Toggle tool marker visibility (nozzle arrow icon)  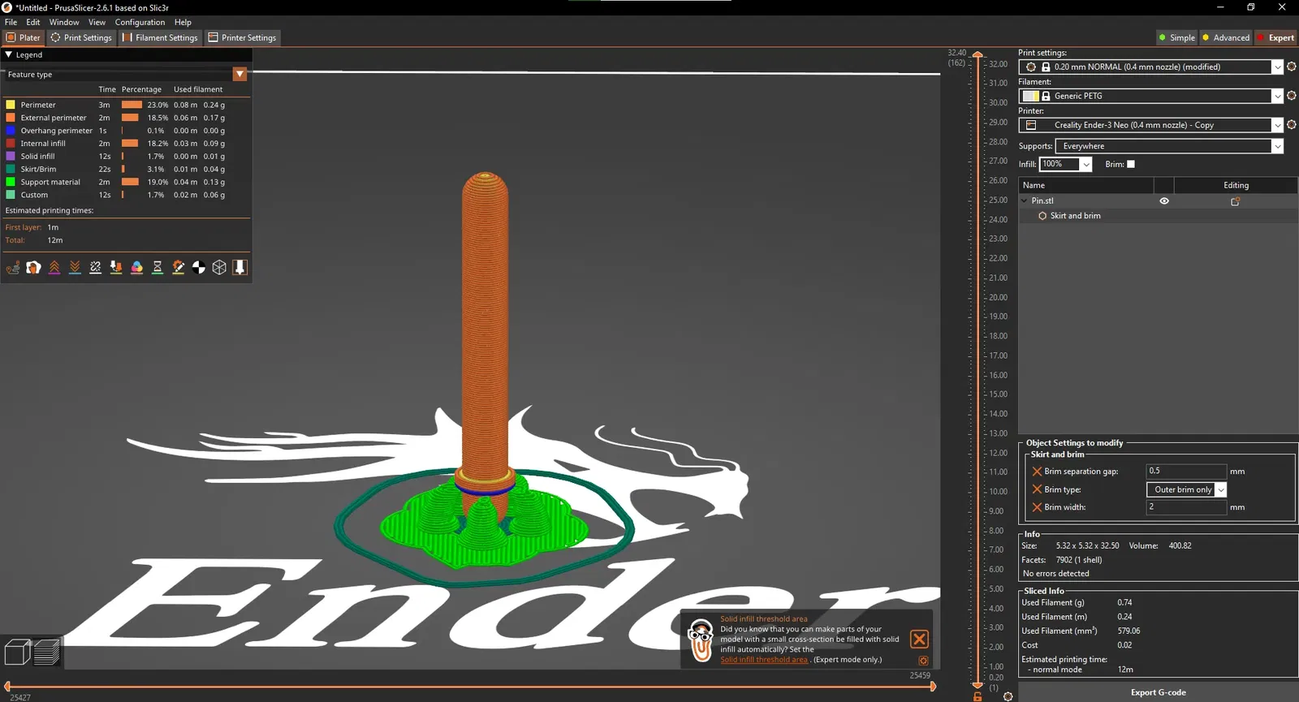240,267
